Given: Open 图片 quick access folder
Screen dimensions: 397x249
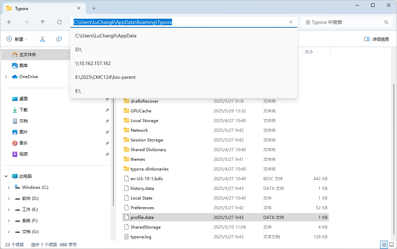Looking at the screenshot, I should [23, 132].
